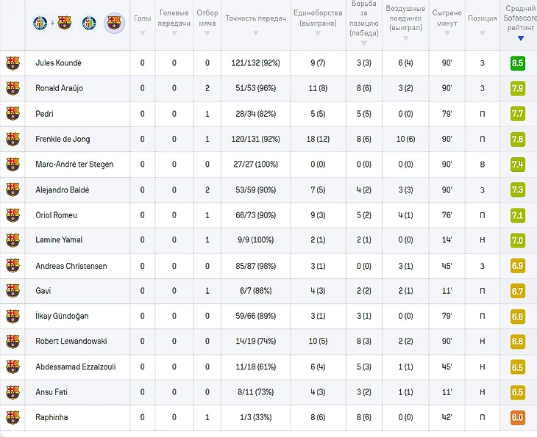Screen dimensions: 537x437
Task: Switch filter to Getafe-only crest
Action: (x=89, y=23)
